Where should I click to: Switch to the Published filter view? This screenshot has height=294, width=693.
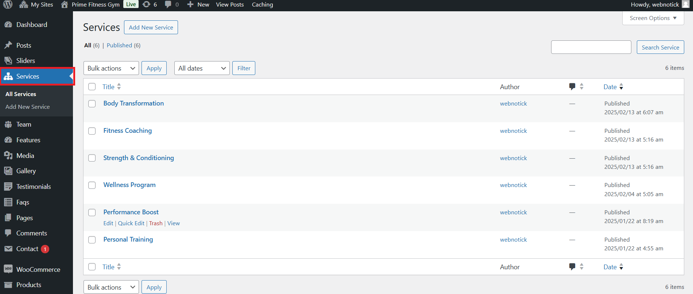coord(119,45)
